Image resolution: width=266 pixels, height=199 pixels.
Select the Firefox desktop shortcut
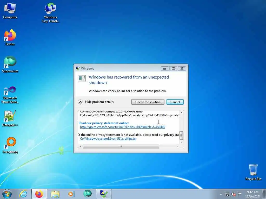tap(10, 37)
